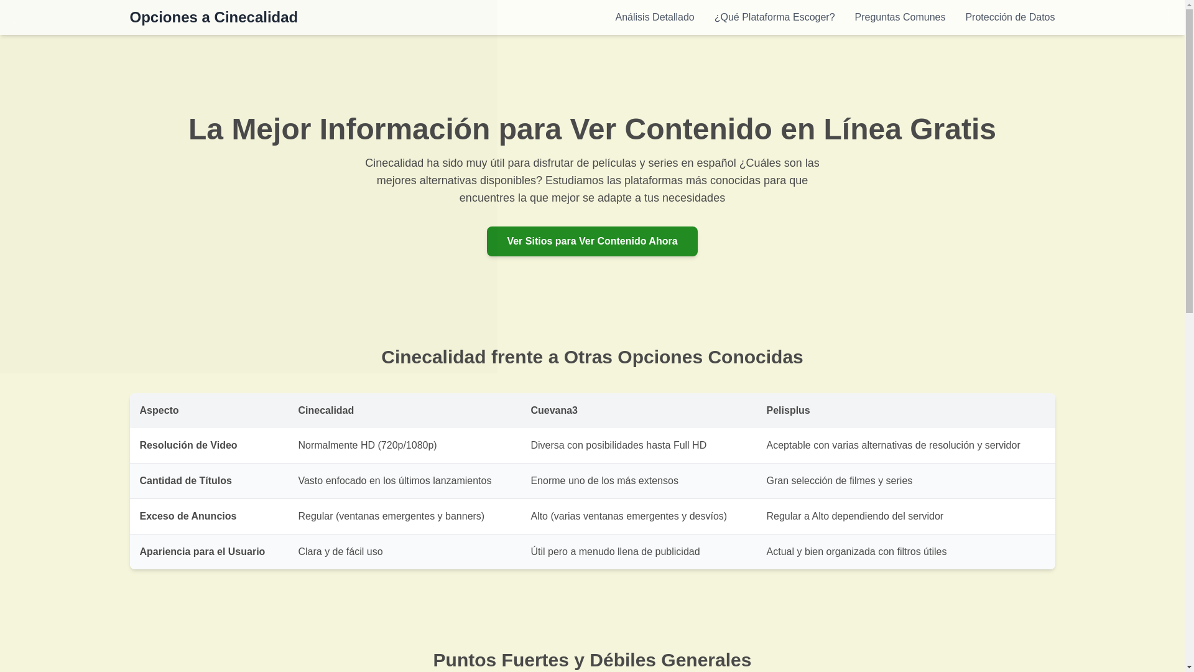The height and width of the screenshot is (672, 1194).
Task: Open the Opciones a Cinecalidad home link
Action: [x=213, y=17]
